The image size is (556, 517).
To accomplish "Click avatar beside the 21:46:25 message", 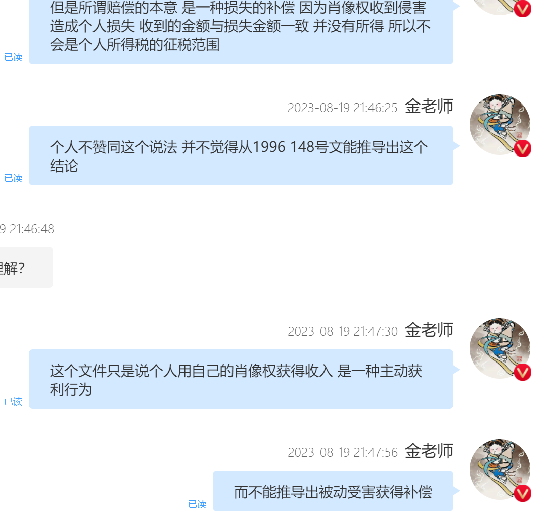I will (x=499, y=125).
